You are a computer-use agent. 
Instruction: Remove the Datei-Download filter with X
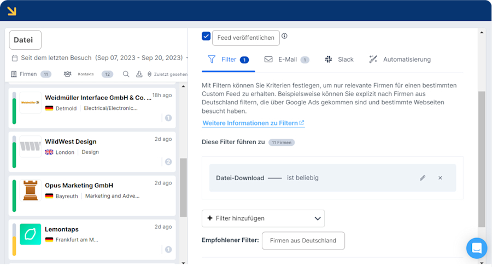pyautogui.click(x=440, y=178)
